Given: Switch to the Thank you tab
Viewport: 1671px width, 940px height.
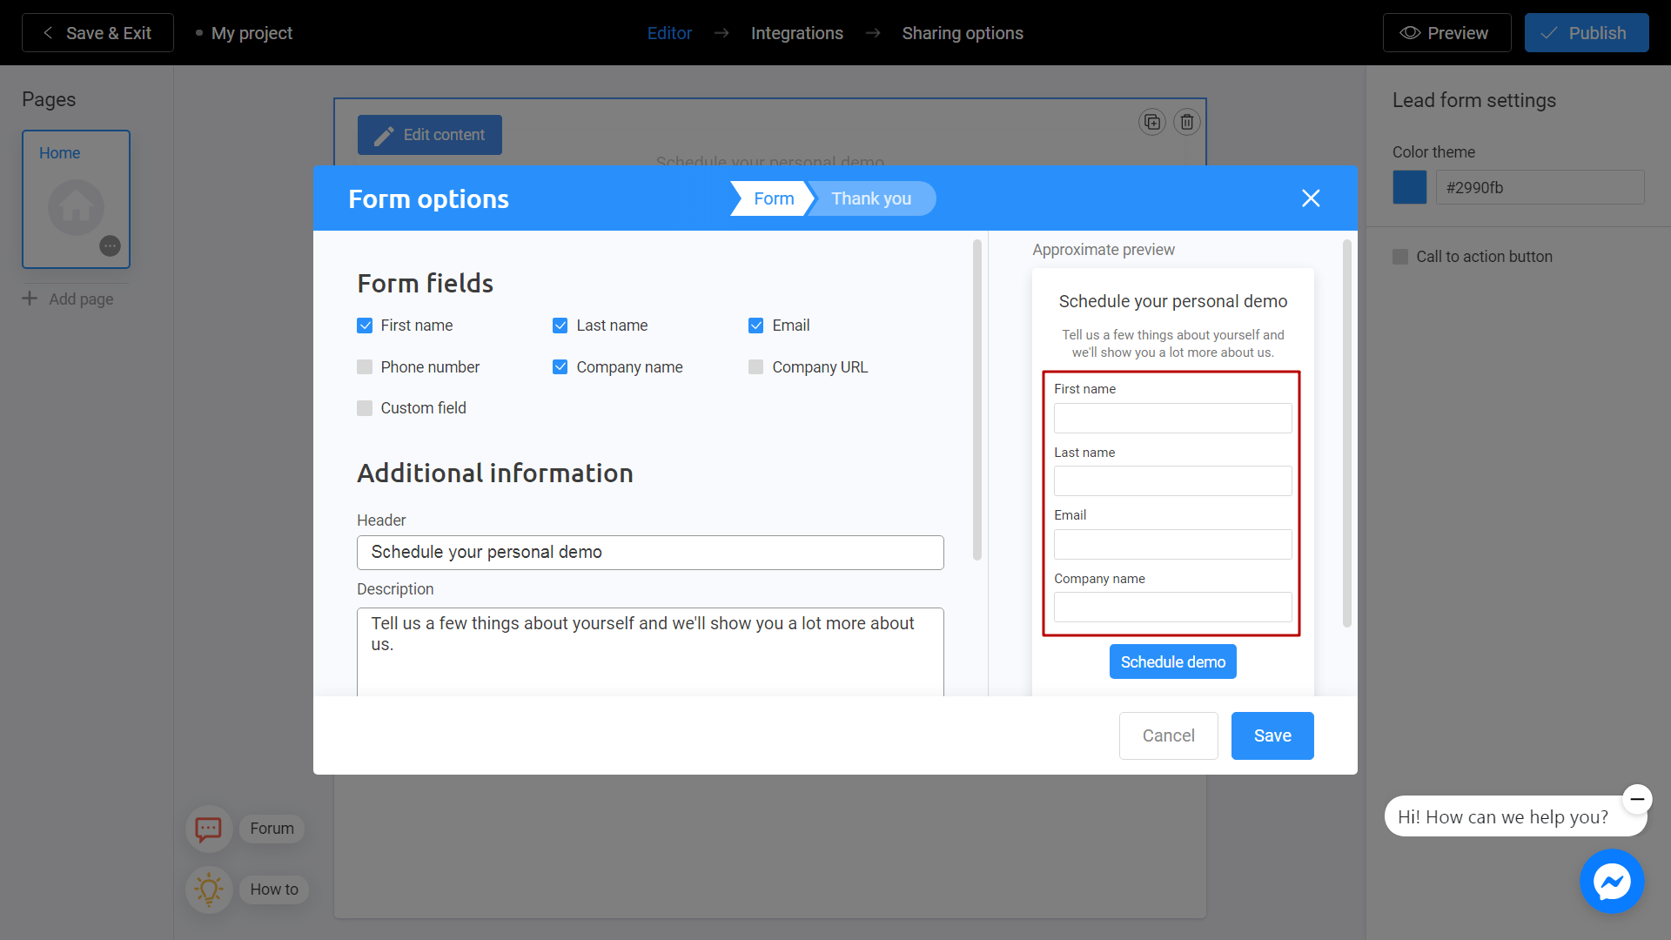Looking at the screenshot, I should [870, 198].
